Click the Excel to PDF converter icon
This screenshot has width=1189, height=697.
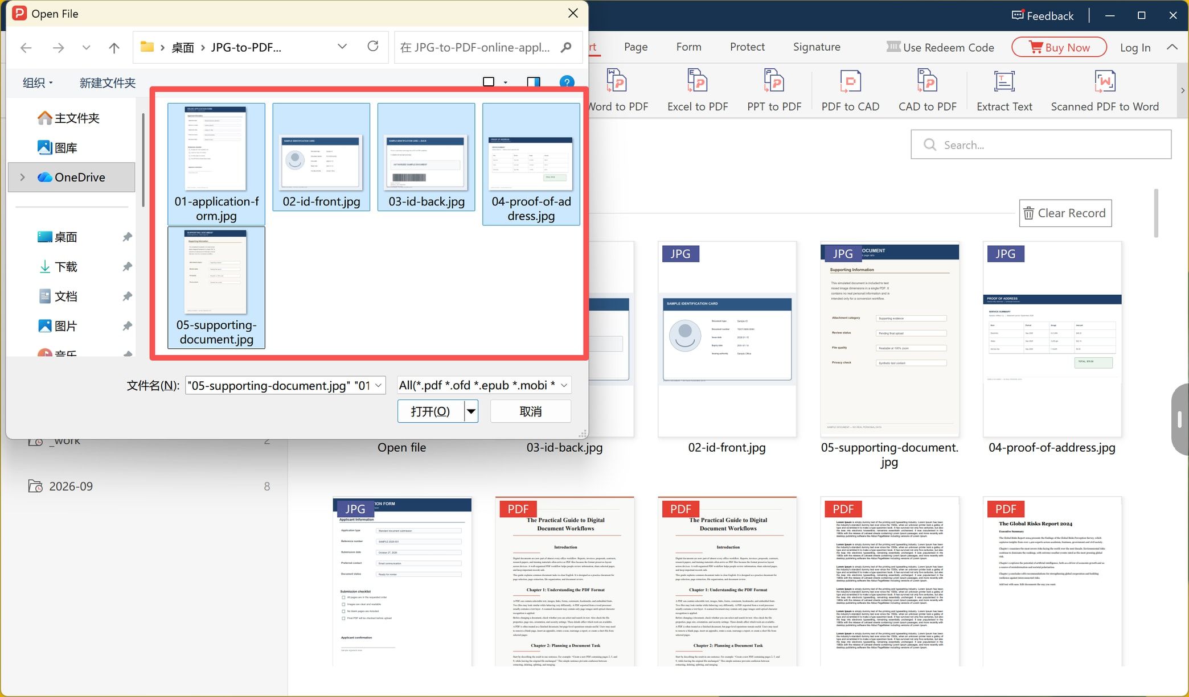(x=698, y=81)
